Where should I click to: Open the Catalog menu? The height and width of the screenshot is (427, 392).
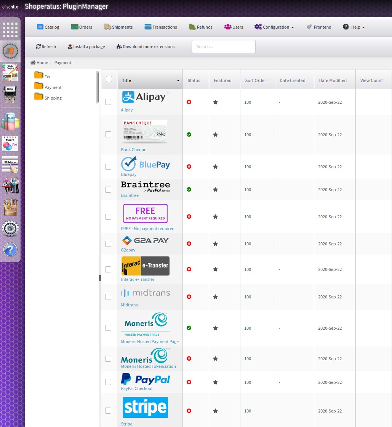click(x=48, y=27)
